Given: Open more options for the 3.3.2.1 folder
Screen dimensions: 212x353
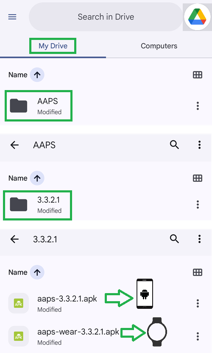Looking at the screenshot, I should pos(198,205).
